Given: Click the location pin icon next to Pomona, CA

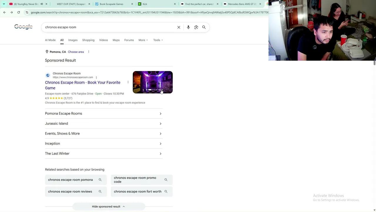Looking at the screenshot, I should [47, 52].
